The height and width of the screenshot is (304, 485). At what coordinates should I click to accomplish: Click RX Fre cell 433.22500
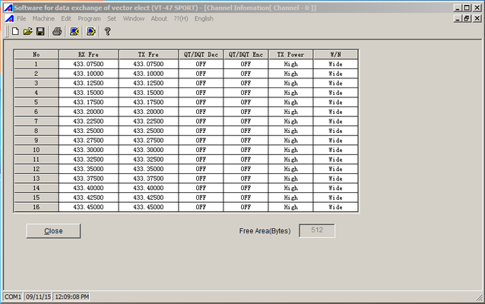click(x=88, y=122)
